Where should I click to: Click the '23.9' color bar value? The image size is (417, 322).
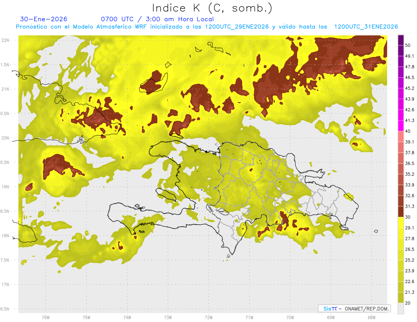[x=410, y=271]
